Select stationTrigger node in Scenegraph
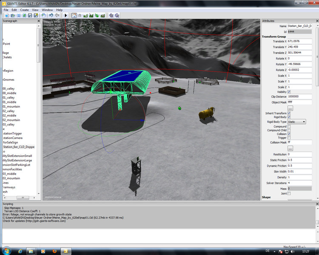Image resolution: width=319 pixels, height=255 pixels. (12, 133)
